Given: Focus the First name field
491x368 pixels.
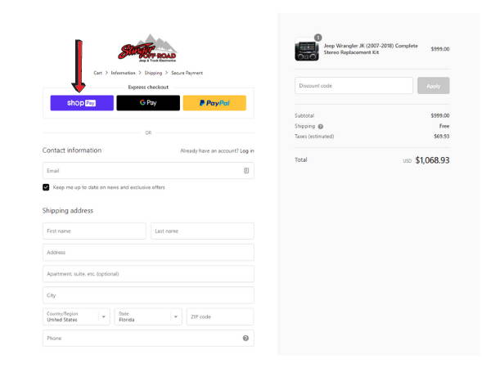Looking at the screenshot, I should click(x=94, y=231).
